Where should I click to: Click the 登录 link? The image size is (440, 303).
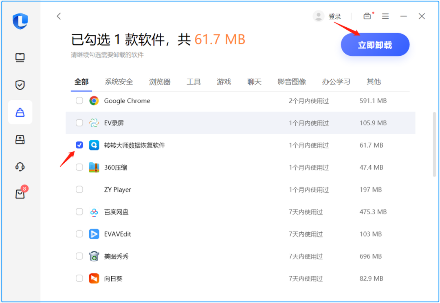[335, 17]
